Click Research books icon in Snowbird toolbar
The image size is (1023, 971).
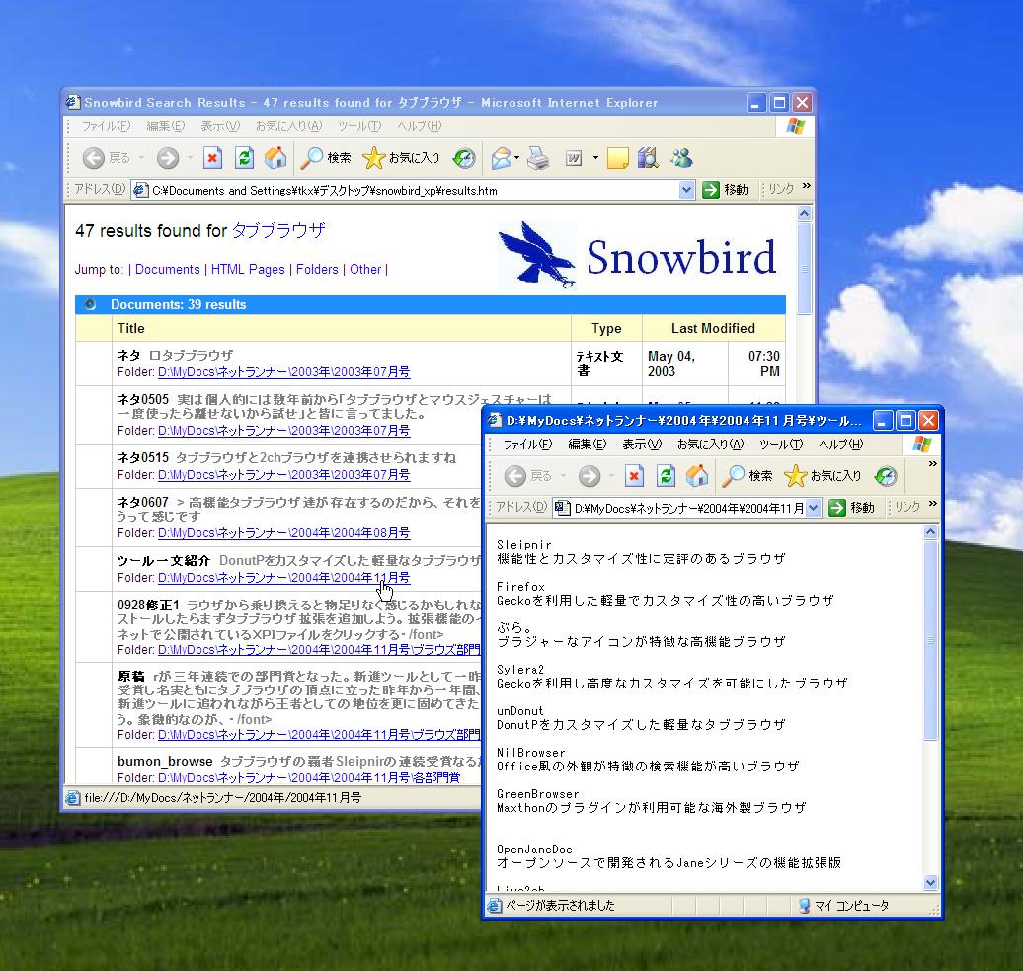pos(648,158)
